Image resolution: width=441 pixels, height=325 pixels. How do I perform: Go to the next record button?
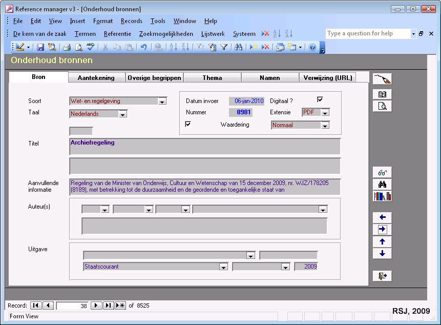(96, 306)
